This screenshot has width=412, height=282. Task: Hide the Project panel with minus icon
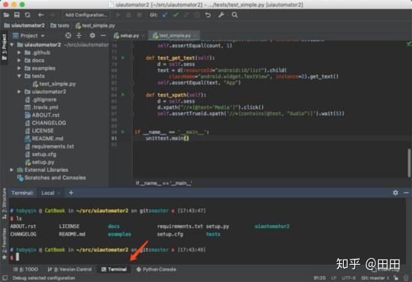tap(103, 35)
